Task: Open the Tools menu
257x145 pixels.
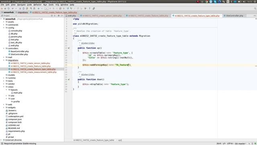Action: 51,5
